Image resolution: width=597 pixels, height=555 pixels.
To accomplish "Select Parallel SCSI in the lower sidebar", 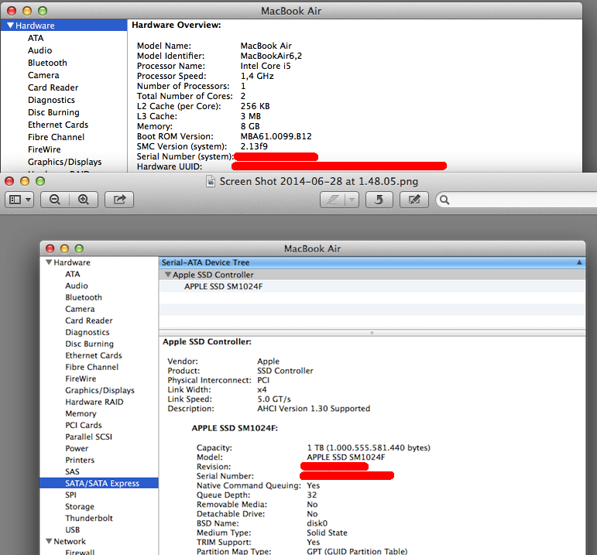I will point(89,437).
